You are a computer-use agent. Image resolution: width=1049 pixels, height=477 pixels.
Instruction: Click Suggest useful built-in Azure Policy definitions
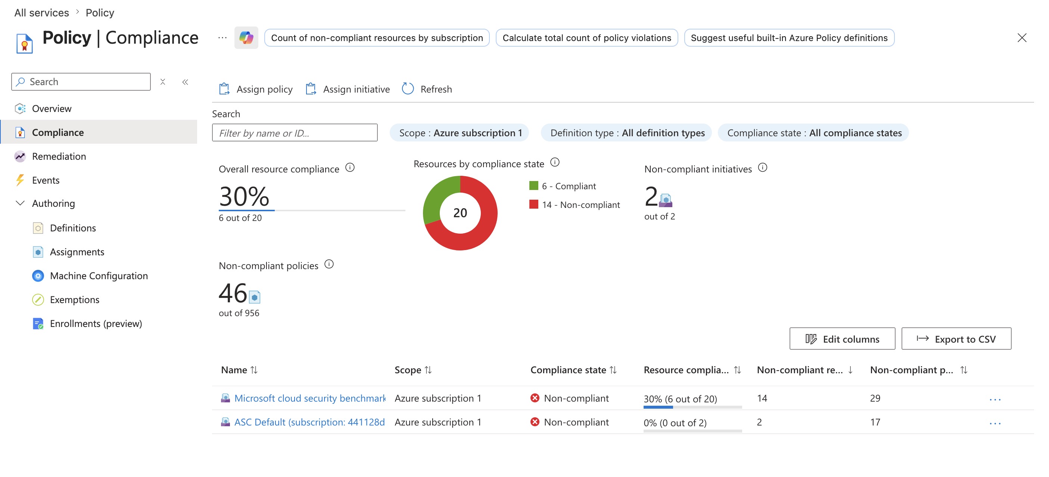(789, 38)
